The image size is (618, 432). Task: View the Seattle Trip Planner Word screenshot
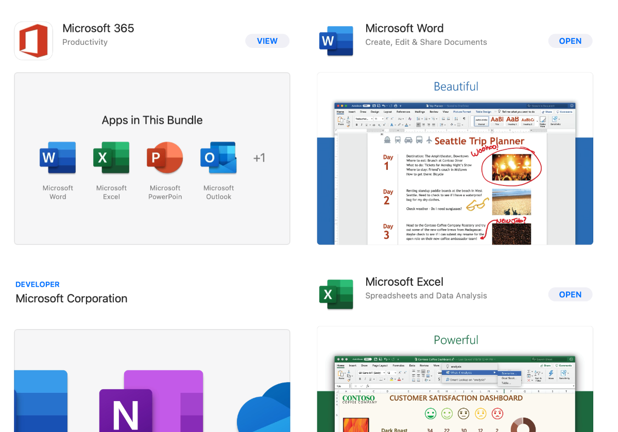pyautogui.click(x=455, y=159)
